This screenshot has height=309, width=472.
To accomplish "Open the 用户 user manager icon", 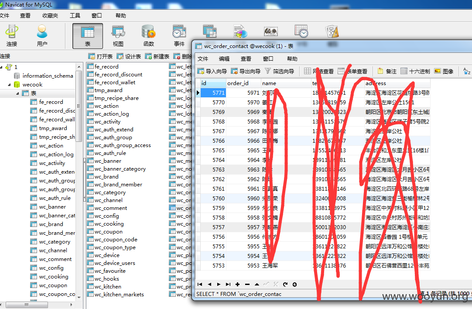I will (x=42, y=35).
